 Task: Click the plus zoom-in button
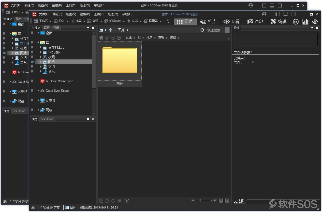(215, 200)
